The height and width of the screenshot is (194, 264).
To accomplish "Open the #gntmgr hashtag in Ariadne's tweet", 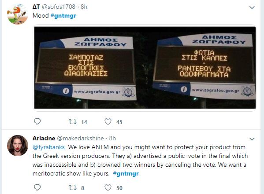I will [x=126, y=173].
